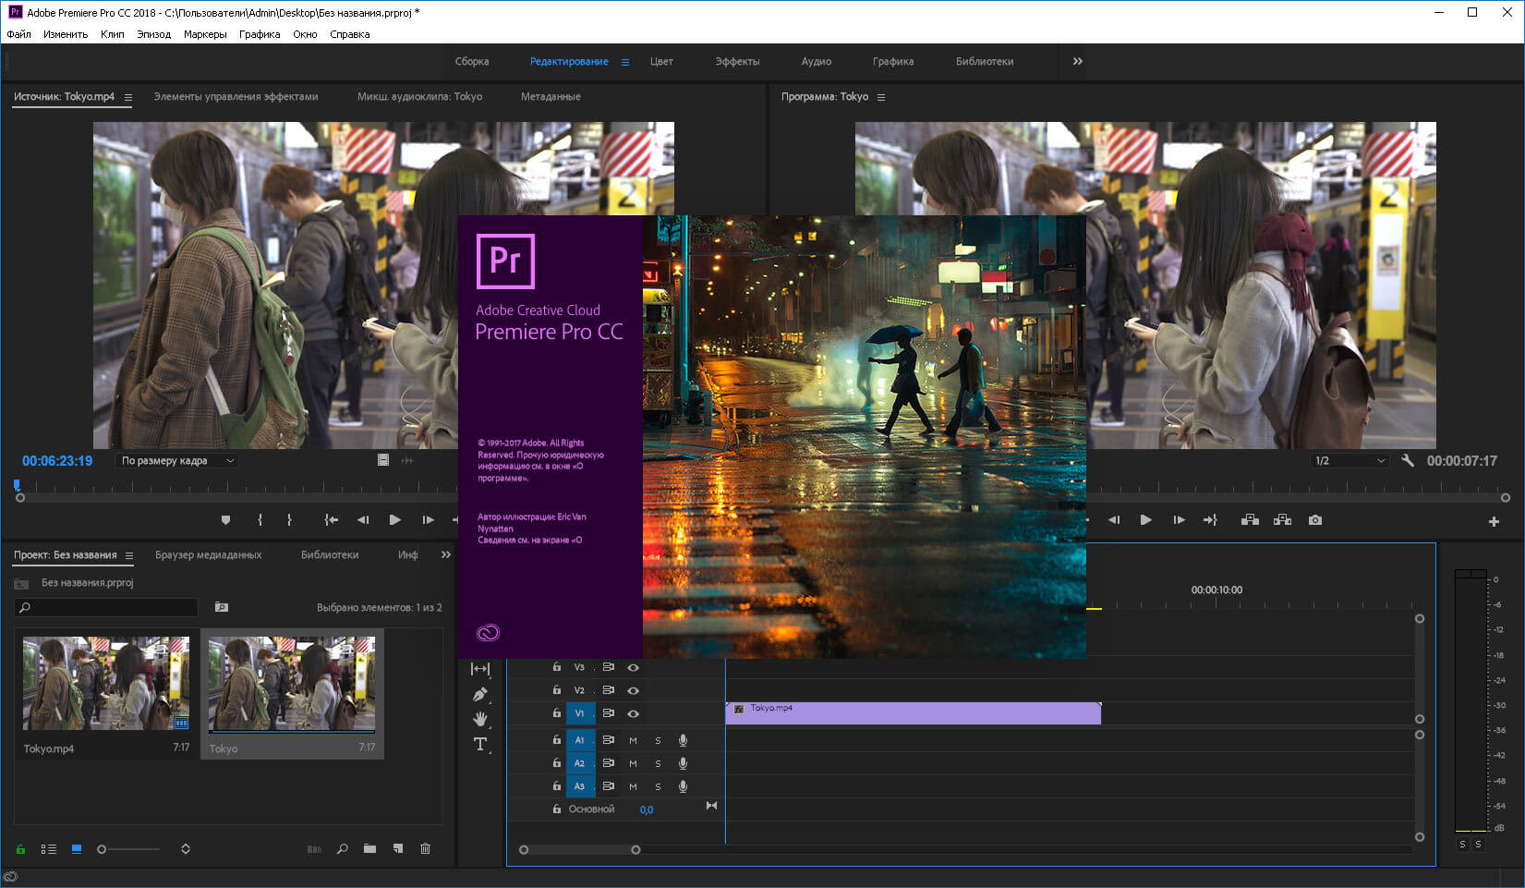1525x888 pixels.
Task: Toggle V3 track output eye
Action: (633, 667)
